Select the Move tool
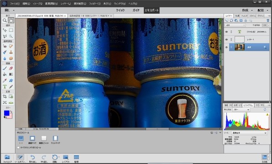 coord(5,30)
